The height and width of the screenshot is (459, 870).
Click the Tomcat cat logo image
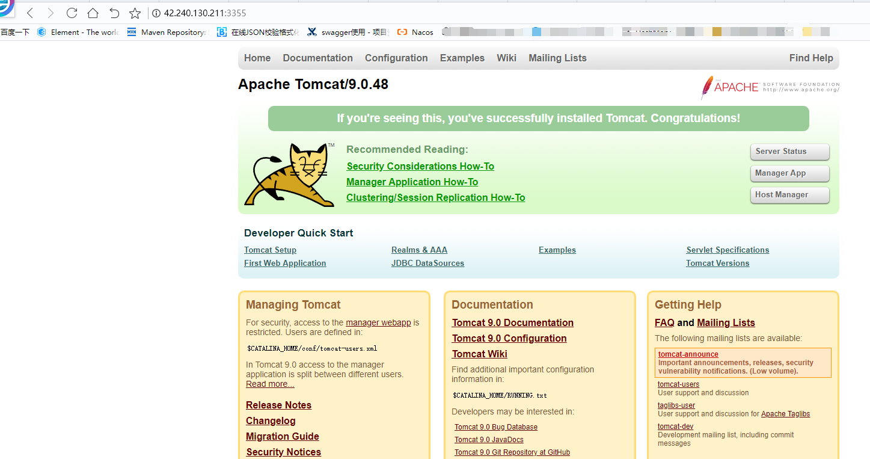pyautogui.click(x=290, y=175)
